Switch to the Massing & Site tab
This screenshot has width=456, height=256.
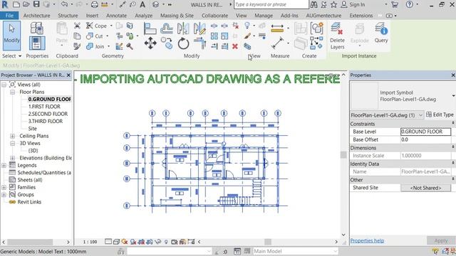[177, 16]
